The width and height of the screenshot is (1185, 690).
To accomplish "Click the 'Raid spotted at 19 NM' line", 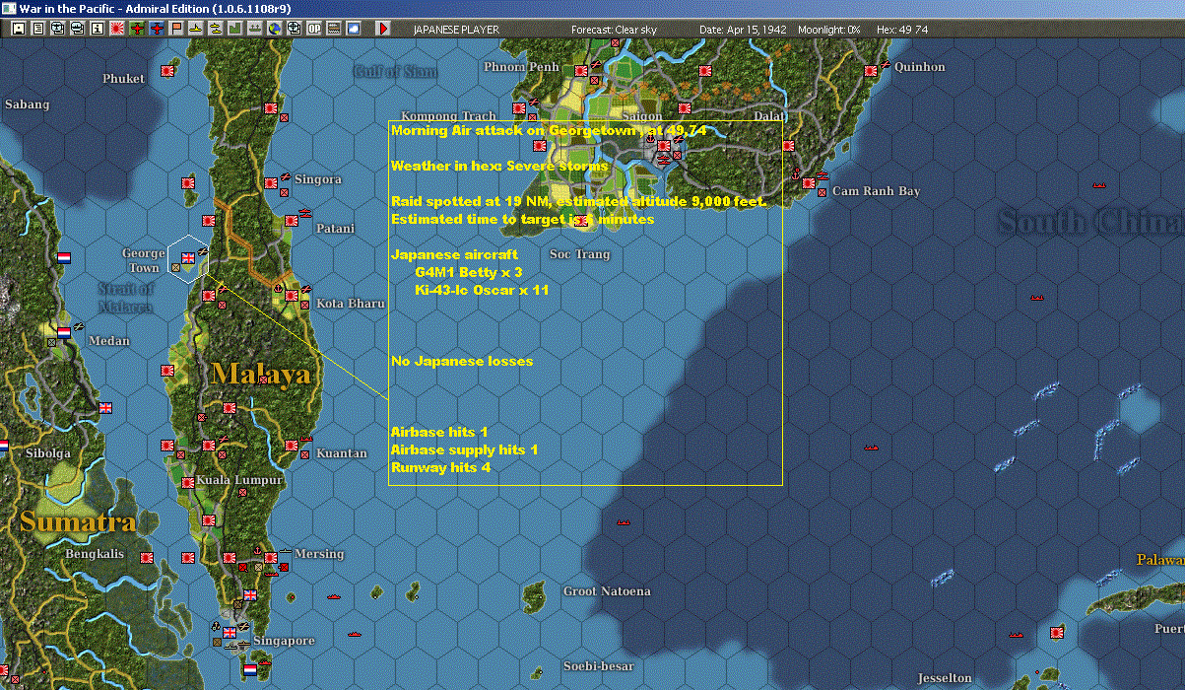I will point(578,201).
